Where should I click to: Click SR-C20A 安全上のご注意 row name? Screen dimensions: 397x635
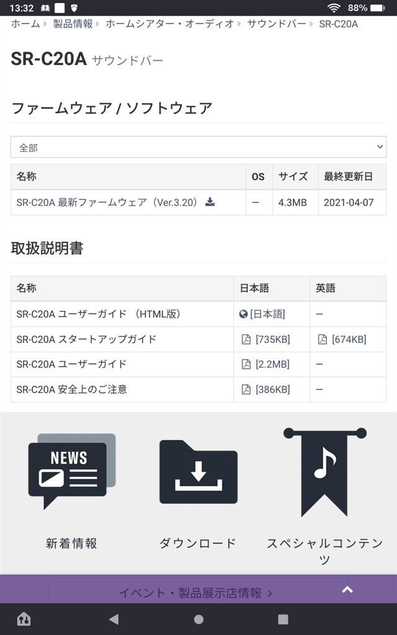72,389
